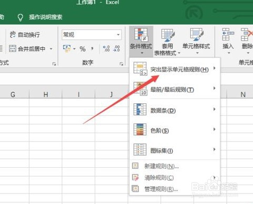Click the data bars icon
This screenshot has width=253, height=204.
click(x=140, y=110)
